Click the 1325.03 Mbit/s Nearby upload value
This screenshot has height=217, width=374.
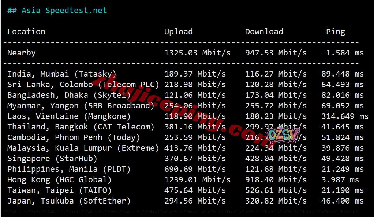click(197, 53)
